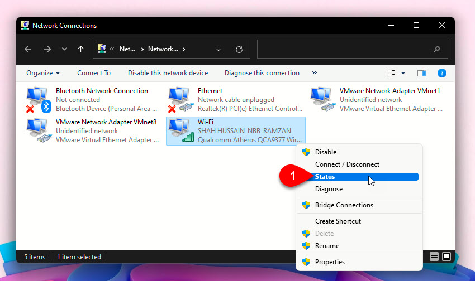
Task: Click the address bar control panel icon
Action: [102, 49]
